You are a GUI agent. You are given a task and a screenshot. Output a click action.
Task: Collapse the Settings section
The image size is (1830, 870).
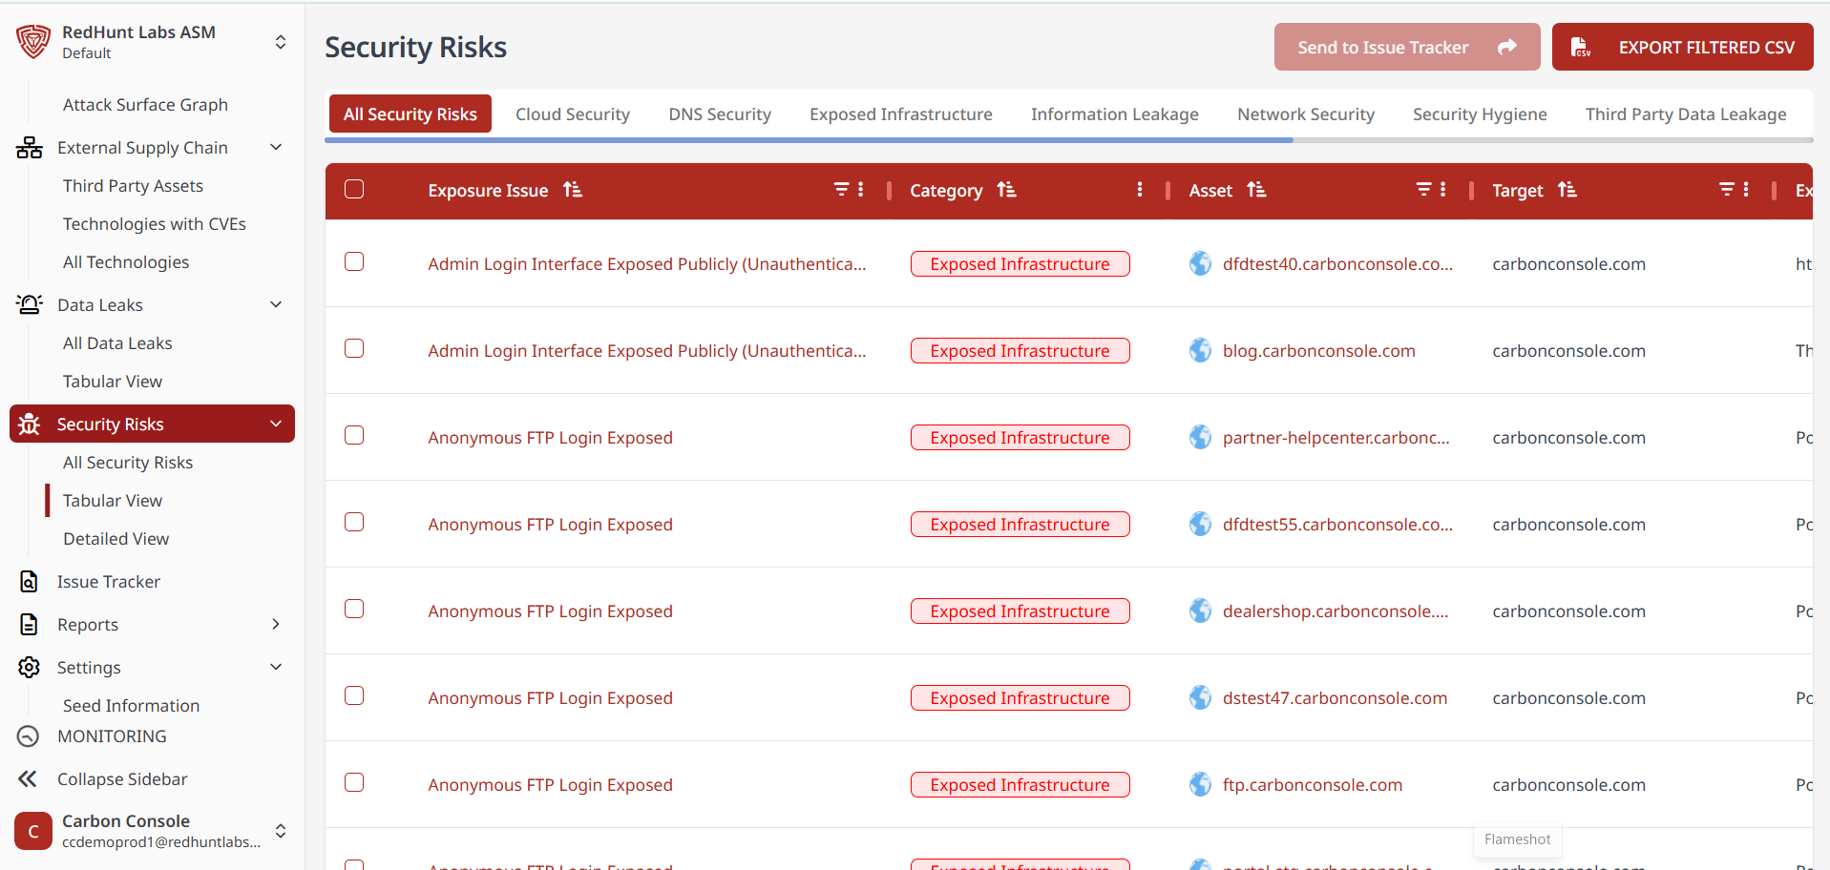click(x=276, y=667)
